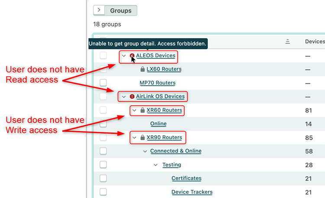
Task: Click the lock icon next to XR60 Routers
Action: coord(143,110)
